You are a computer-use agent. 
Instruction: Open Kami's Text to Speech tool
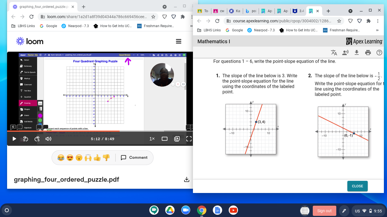pyautogui.click(x=27, y=72)
